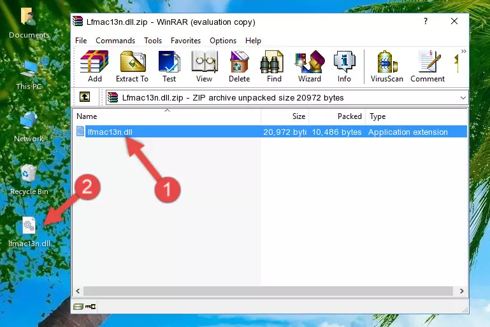Click the Add toolbar icon
The height and width of the screenshot is (327, 490).
tap(94, 66)
